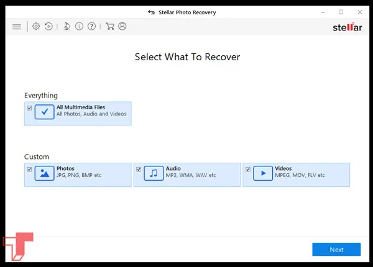Select the Photos picture icon tile
Viewport: 373px width, 267px height.
(45, 173)
